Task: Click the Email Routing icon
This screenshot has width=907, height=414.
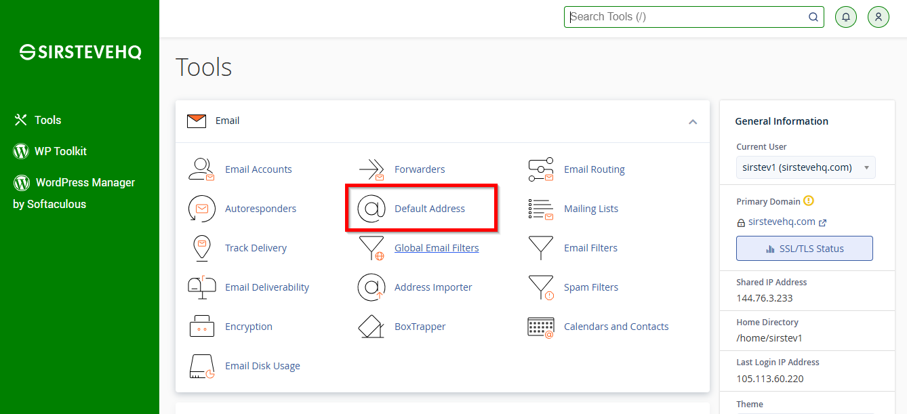Action: click(541, 169)
